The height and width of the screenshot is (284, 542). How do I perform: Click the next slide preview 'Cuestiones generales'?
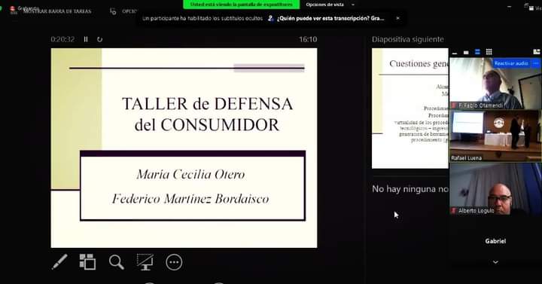coord(410,108)
